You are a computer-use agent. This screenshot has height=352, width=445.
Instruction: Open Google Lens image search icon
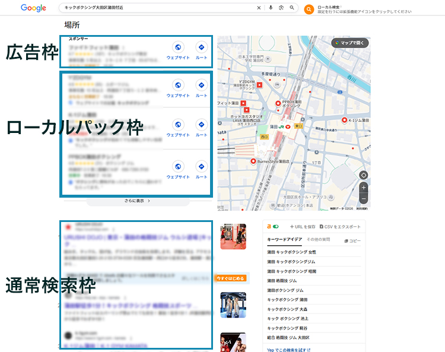281,8
